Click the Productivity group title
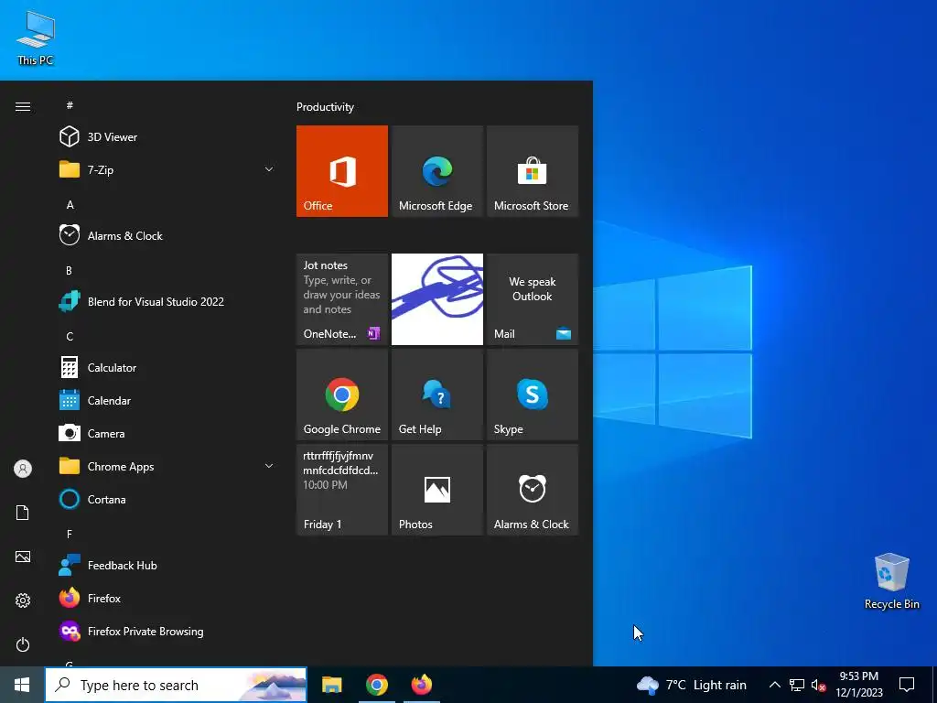 325,107
